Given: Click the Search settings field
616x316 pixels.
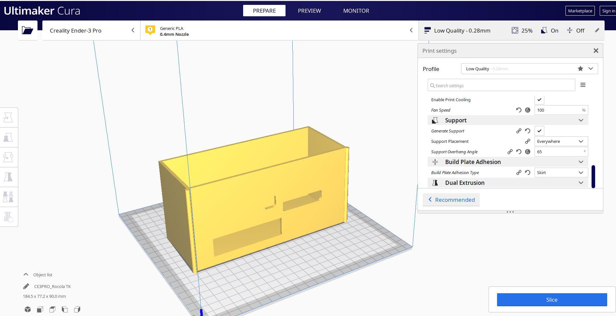Looking at the screenshot, I should (x=501, y=85).
